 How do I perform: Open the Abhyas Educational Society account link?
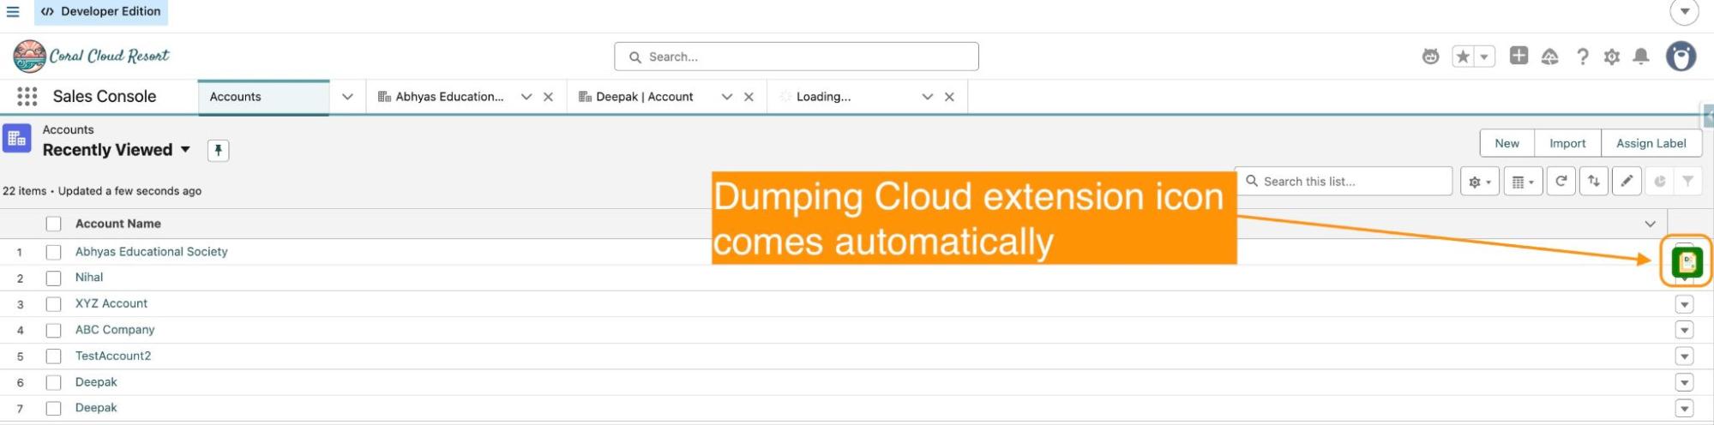152,252
